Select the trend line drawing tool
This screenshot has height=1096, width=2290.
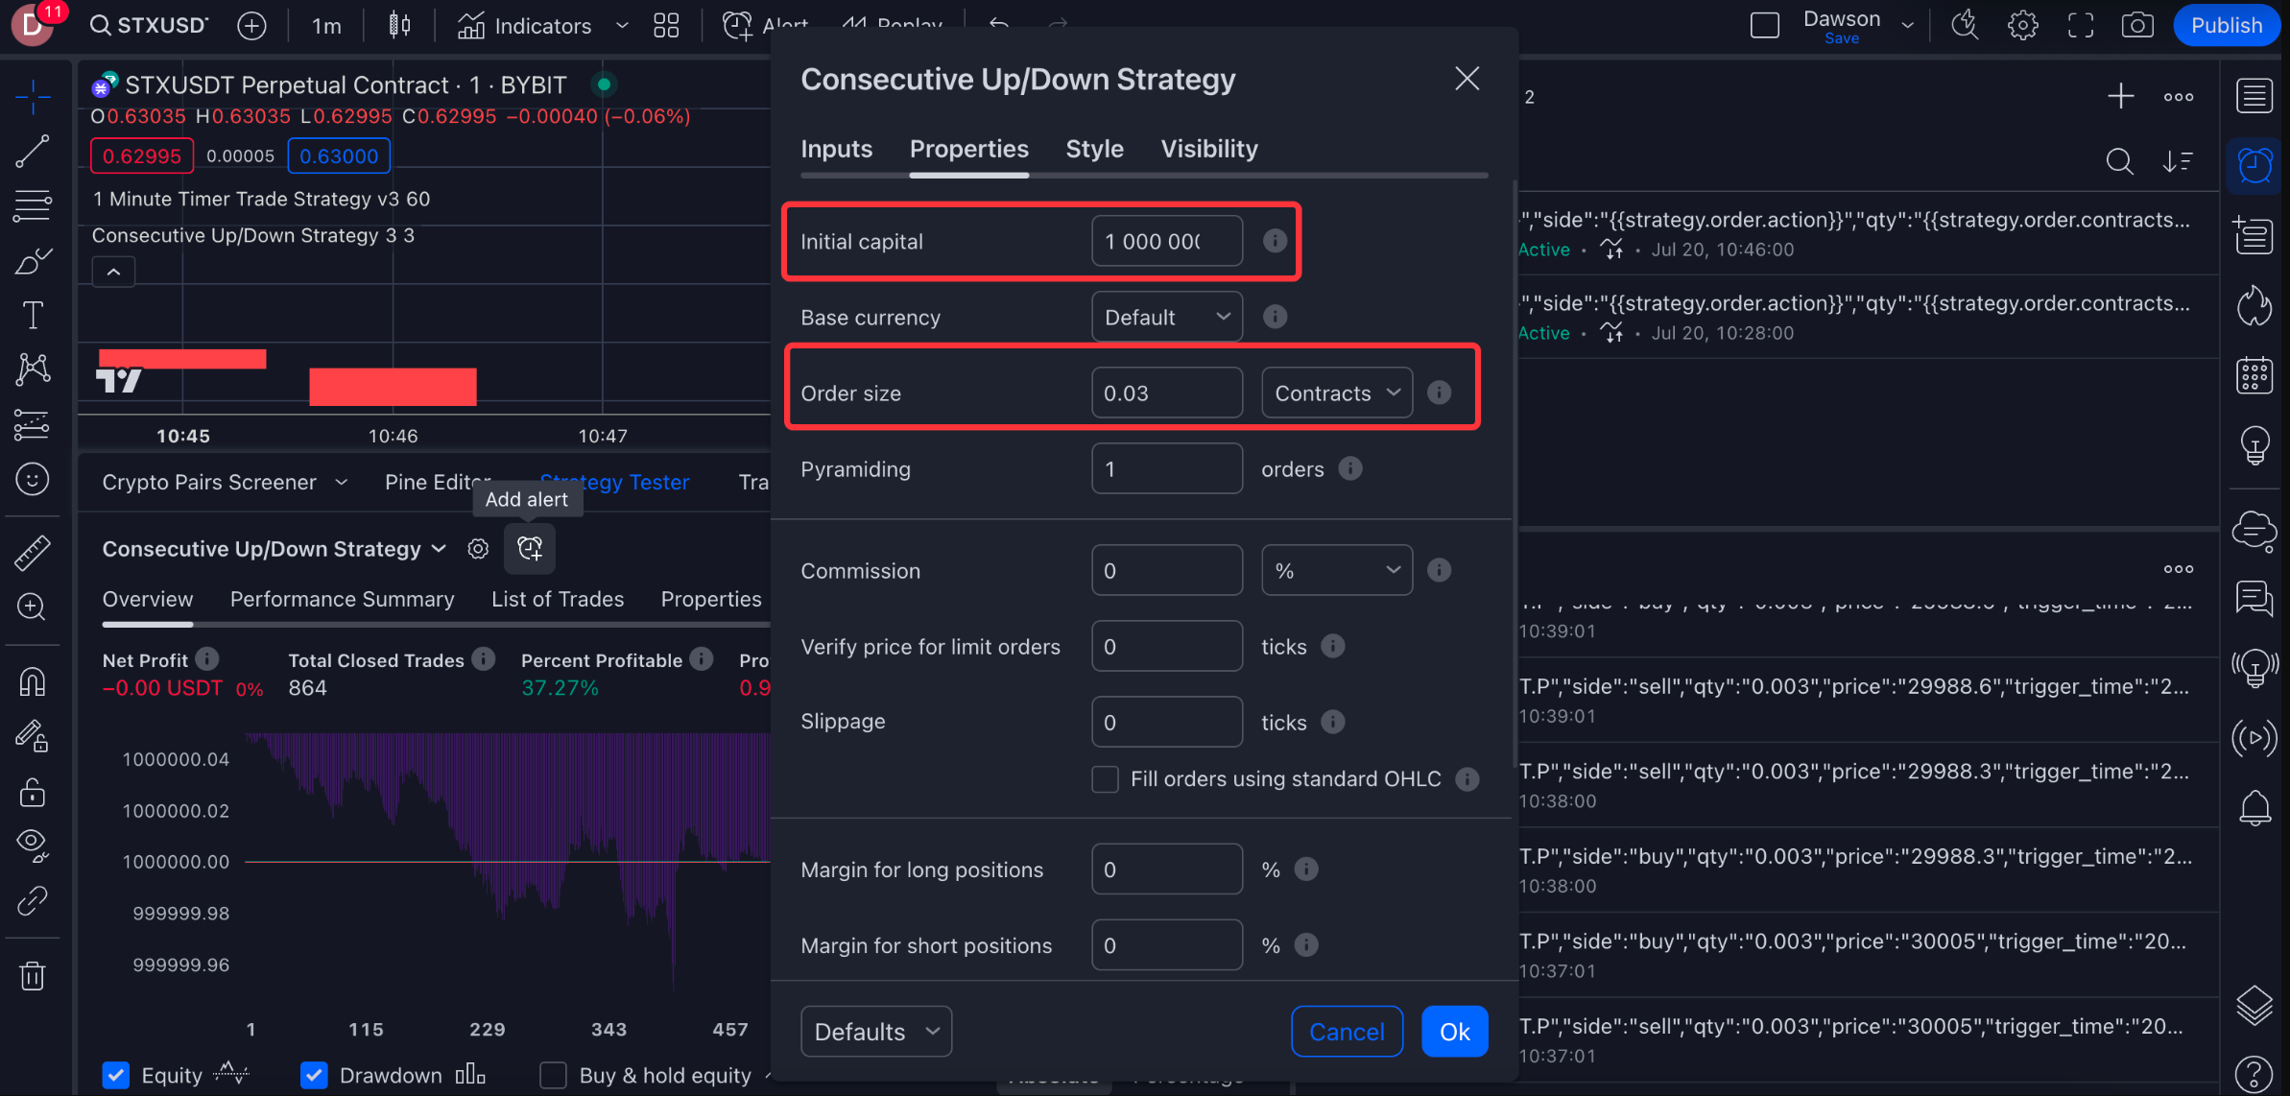(33, 151)
